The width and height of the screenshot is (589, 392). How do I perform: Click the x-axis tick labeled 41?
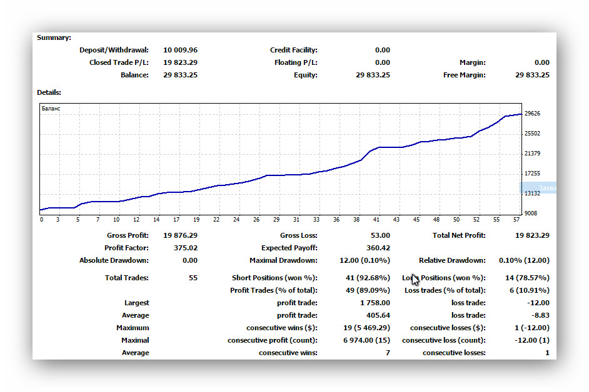click(376, 220)
